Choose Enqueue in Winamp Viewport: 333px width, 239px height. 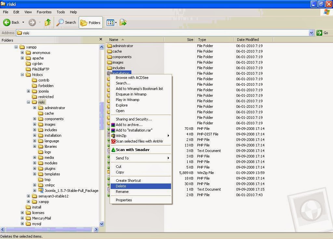(141, 94)
